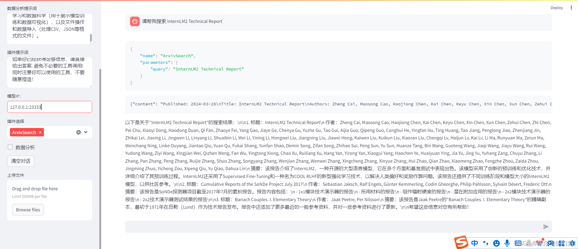
Task: Click the 模型IP: label
Action: 14,96
